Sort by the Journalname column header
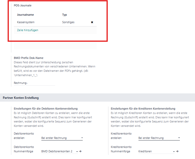Image resolution: width=195 pixels, height=159 pixels. (25, 15)
